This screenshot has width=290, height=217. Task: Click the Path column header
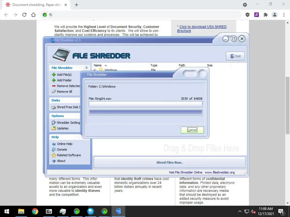pos(182,65)
